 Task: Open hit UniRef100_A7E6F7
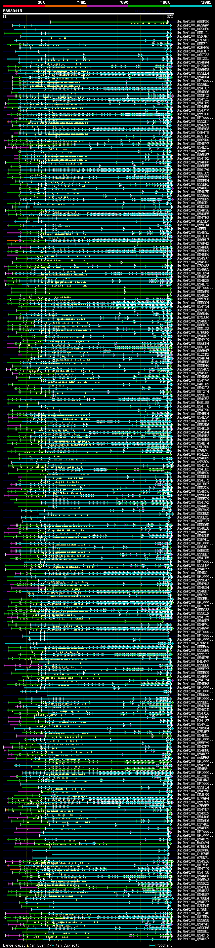click(x=192, y=805)
